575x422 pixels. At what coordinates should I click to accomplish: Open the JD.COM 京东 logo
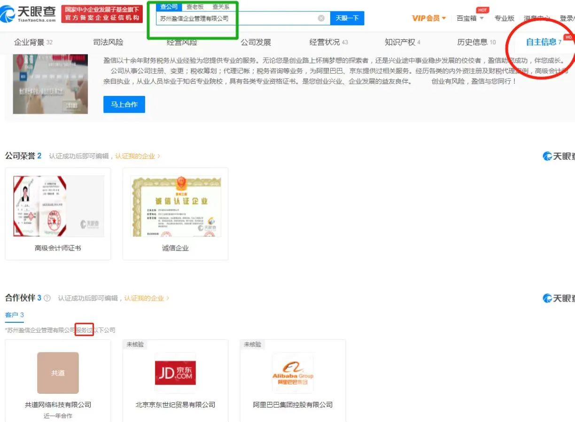click(175, 373)
